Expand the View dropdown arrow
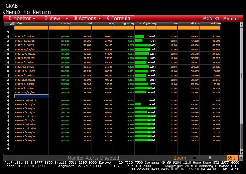The height and width of the screenshot is (174, 246). pos(67,19)
